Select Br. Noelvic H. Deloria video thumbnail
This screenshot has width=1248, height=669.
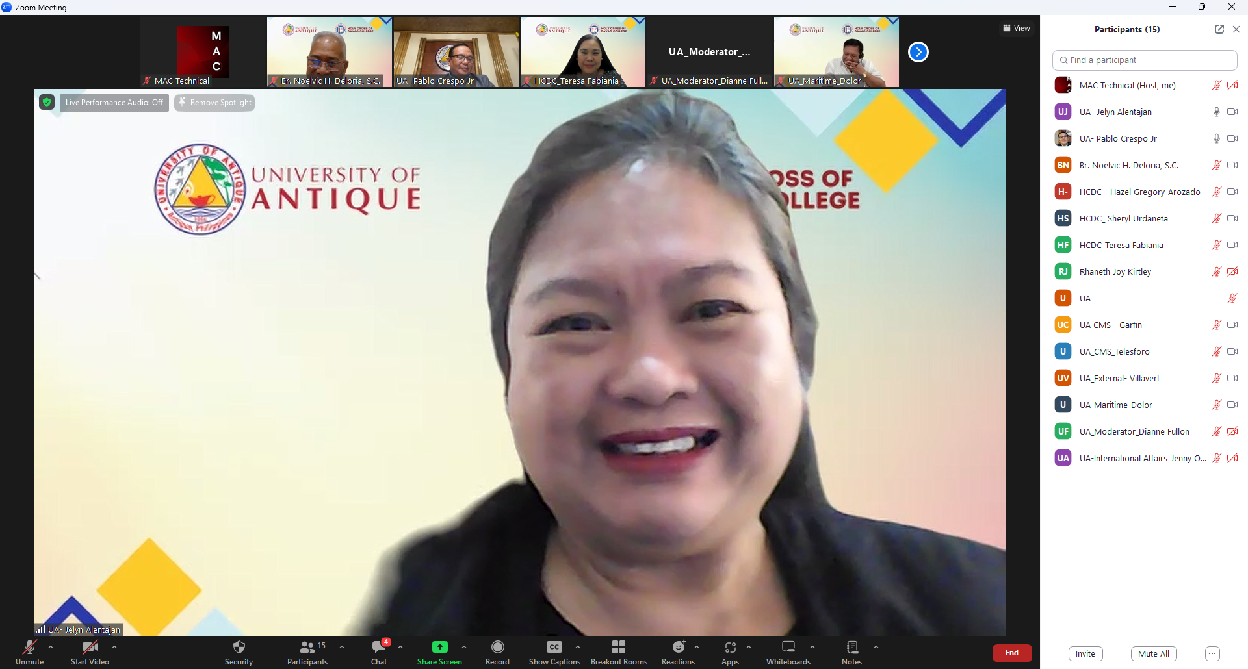point(330,52)
